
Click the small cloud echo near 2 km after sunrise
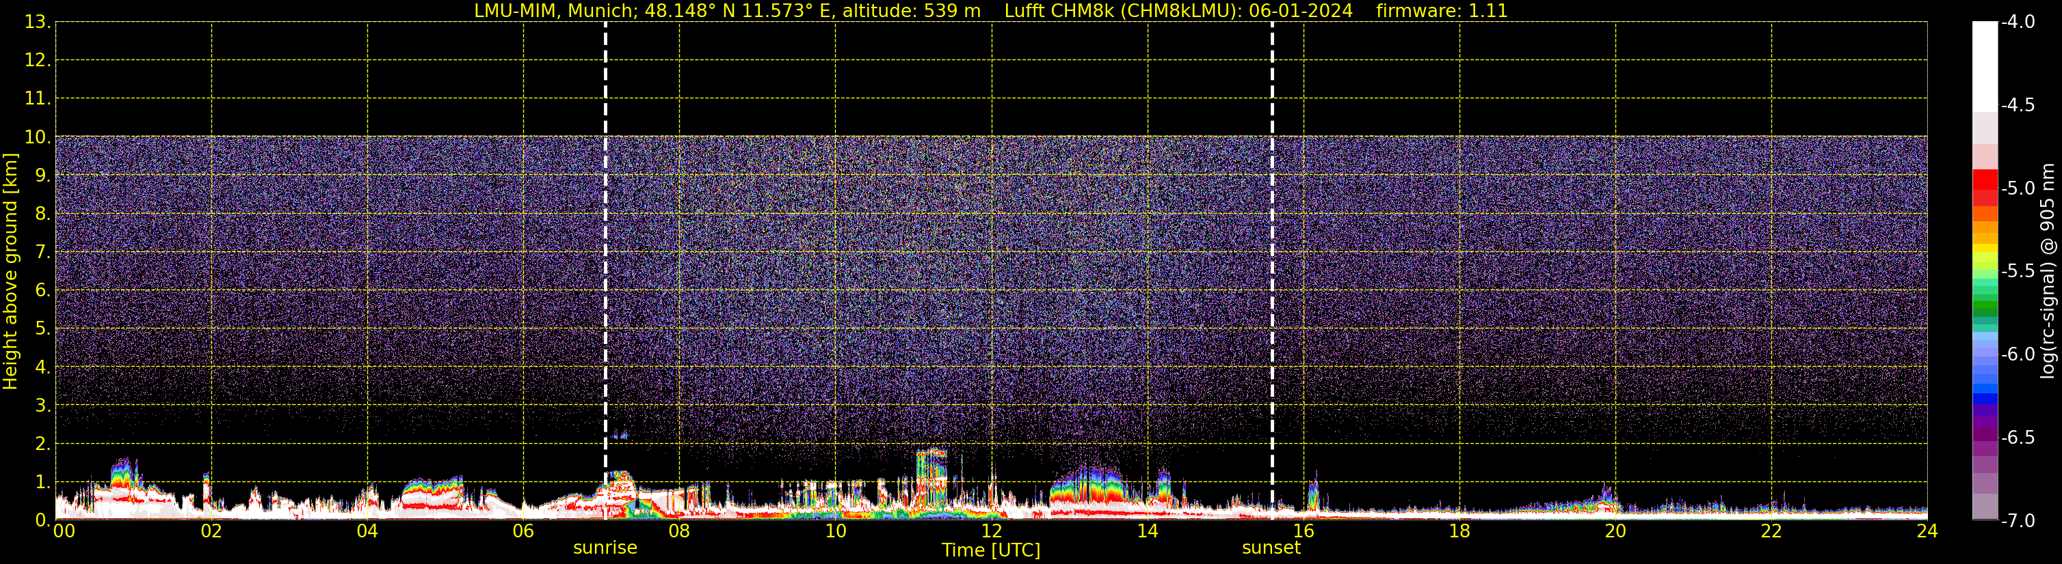(x=620, y=436)
